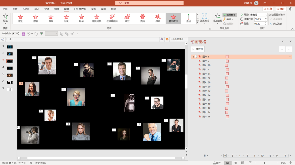Apply the 浮出 animation effect

coord(20,18)
